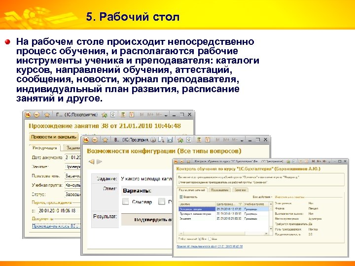Click period start date field 20.01.2010

59,211
